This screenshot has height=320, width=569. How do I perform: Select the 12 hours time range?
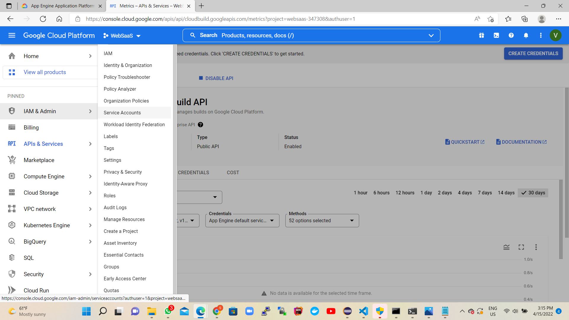click(x=405, y=193)
